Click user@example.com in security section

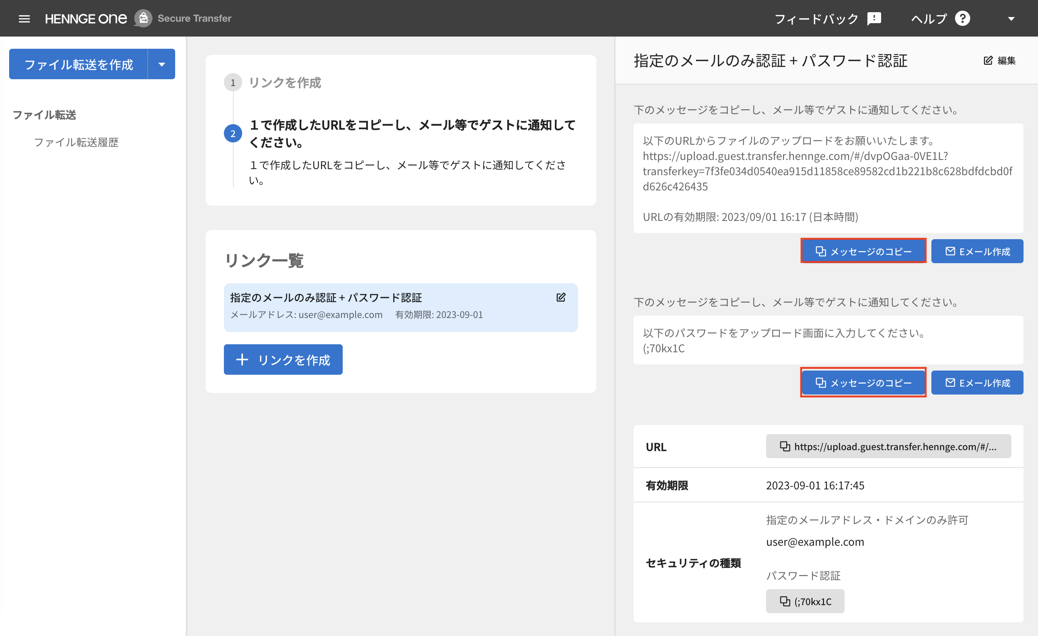[815, 542]
